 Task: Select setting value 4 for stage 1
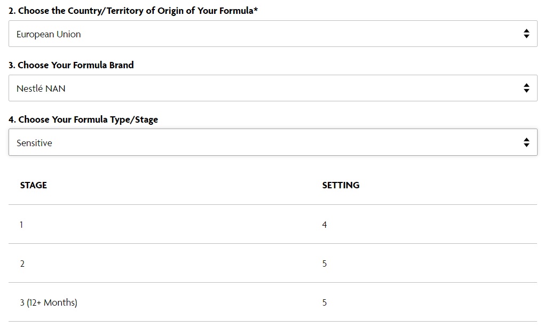325,225
